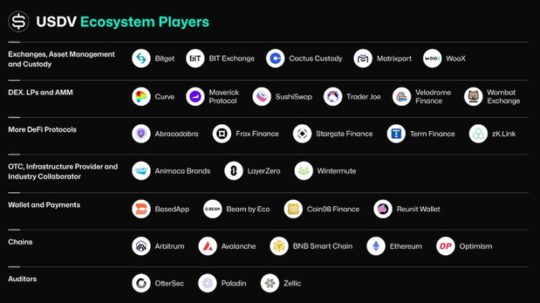Click the Matrixport text label

point(394,58)
